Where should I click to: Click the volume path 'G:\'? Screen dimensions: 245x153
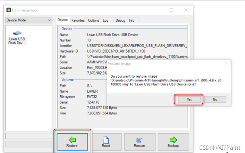[x=89, y=86]
